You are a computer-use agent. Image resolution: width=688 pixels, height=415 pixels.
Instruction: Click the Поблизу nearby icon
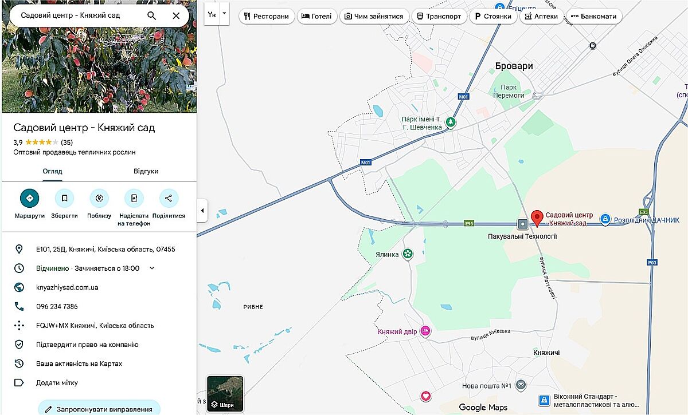click(99, 199)
